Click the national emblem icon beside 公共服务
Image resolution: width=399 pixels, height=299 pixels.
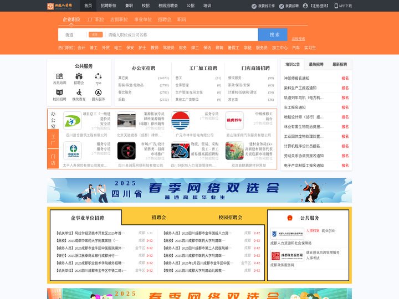coord(290,218)
